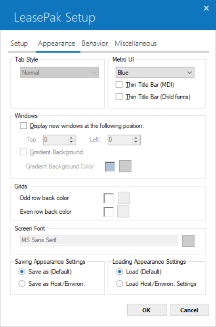This screenshot has width=216, height=327.
Task: Click the Cancel button
Action: 190,310
